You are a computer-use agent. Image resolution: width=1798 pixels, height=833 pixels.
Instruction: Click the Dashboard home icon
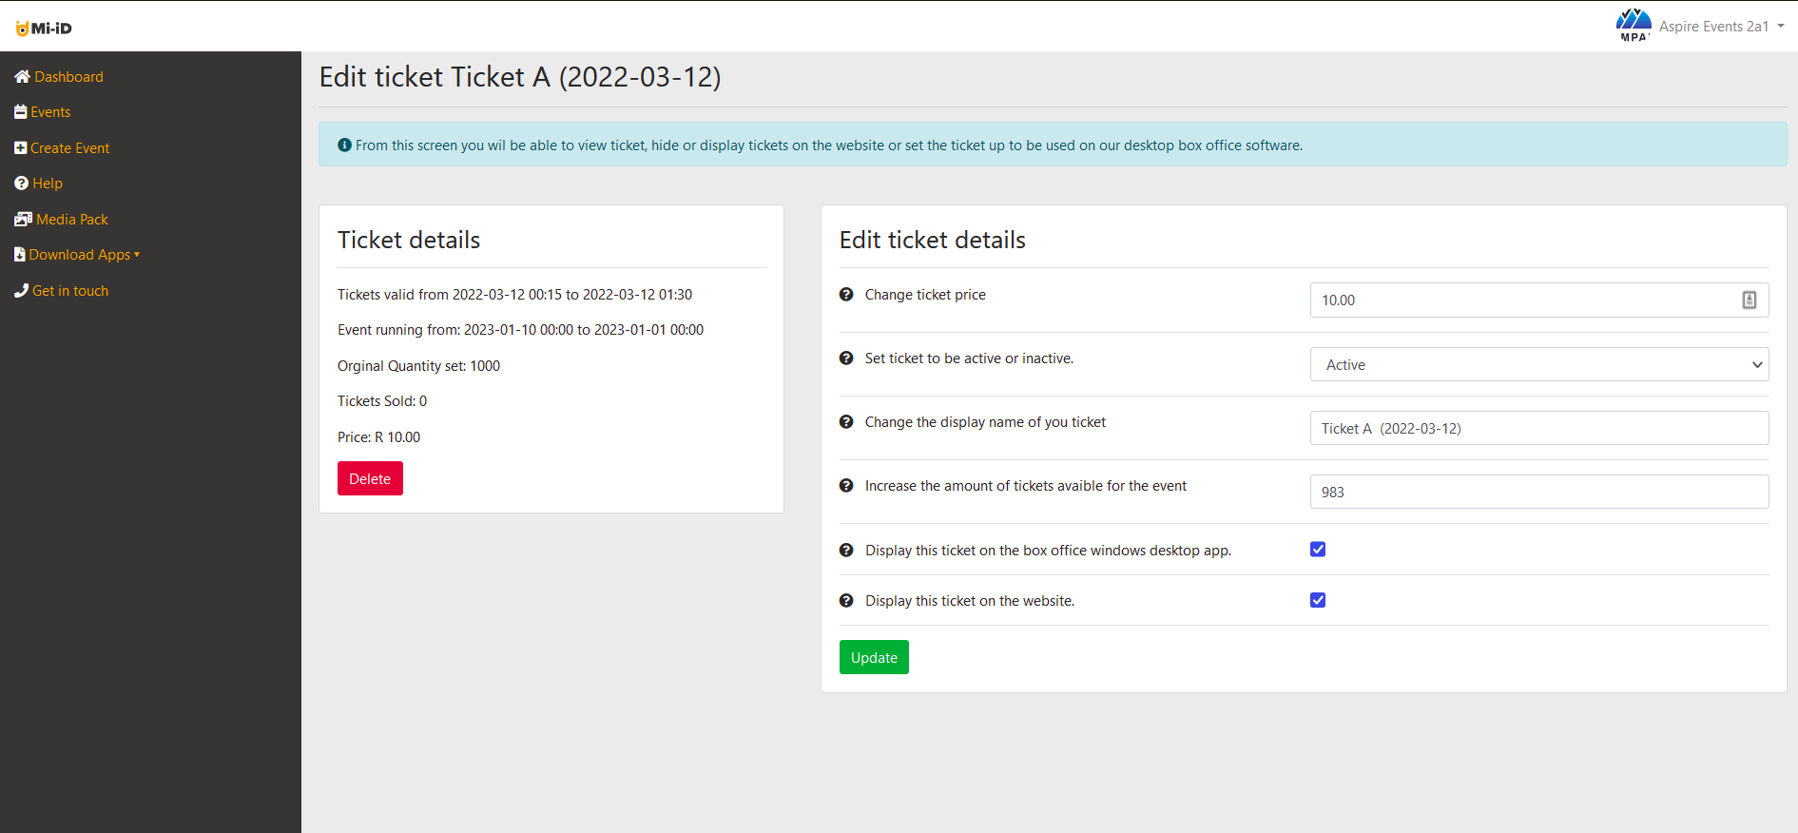coord(22,76)
